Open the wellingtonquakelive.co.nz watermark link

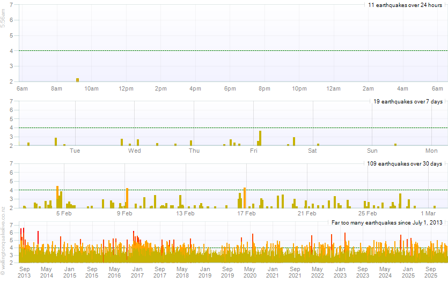click(3, 239)
